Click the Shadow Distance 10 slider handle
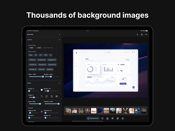175x131 pixels. [x=46, y=113]
